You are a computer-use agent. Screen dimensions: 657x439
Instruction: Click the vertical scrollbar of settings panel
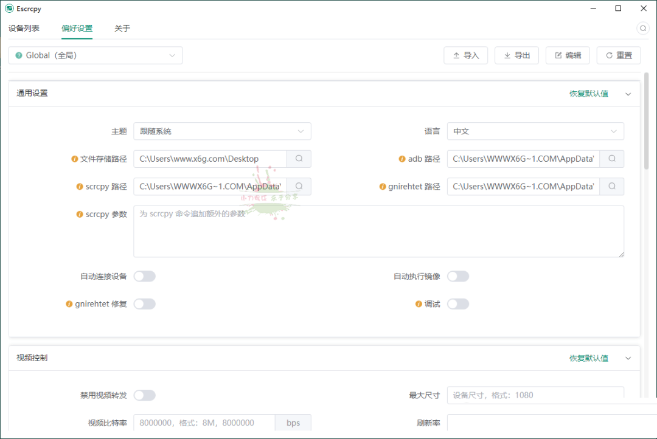[647, 122]
